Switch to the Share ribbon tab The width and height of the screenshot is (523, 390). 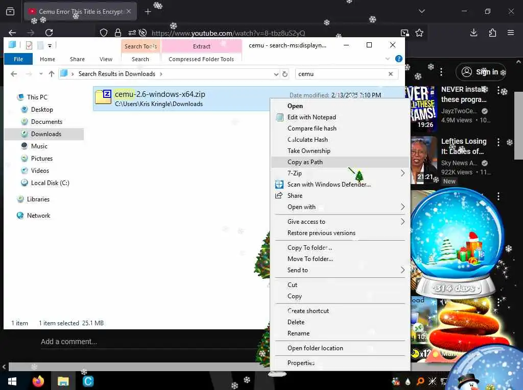tap(78, 59)
